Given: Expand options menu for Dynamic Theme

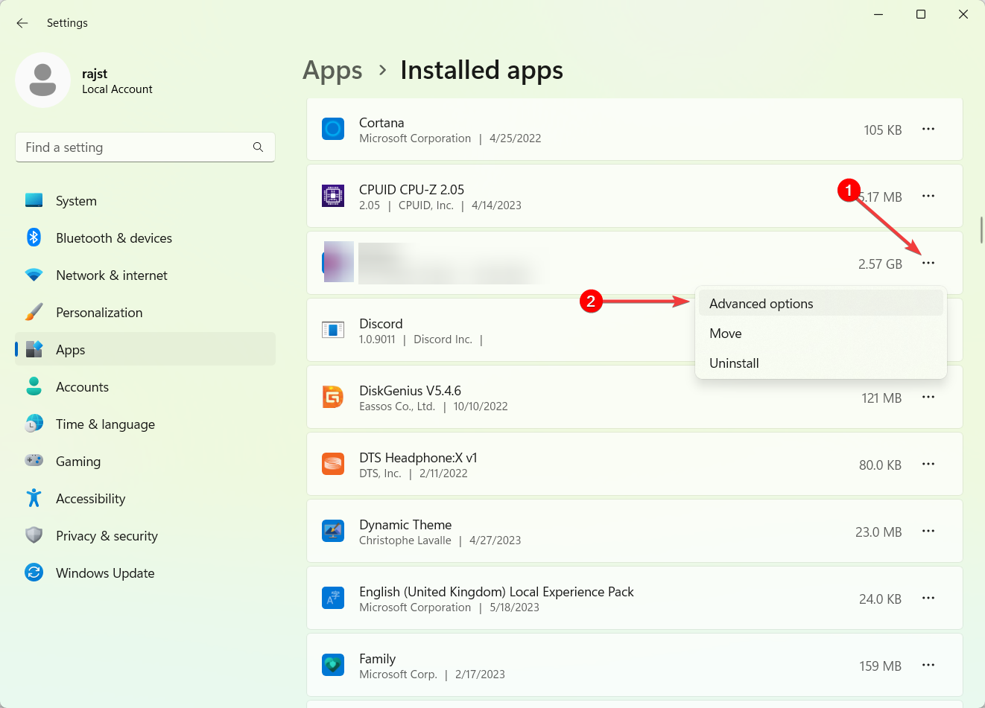Looking at the screenshot, I should 928,532.
